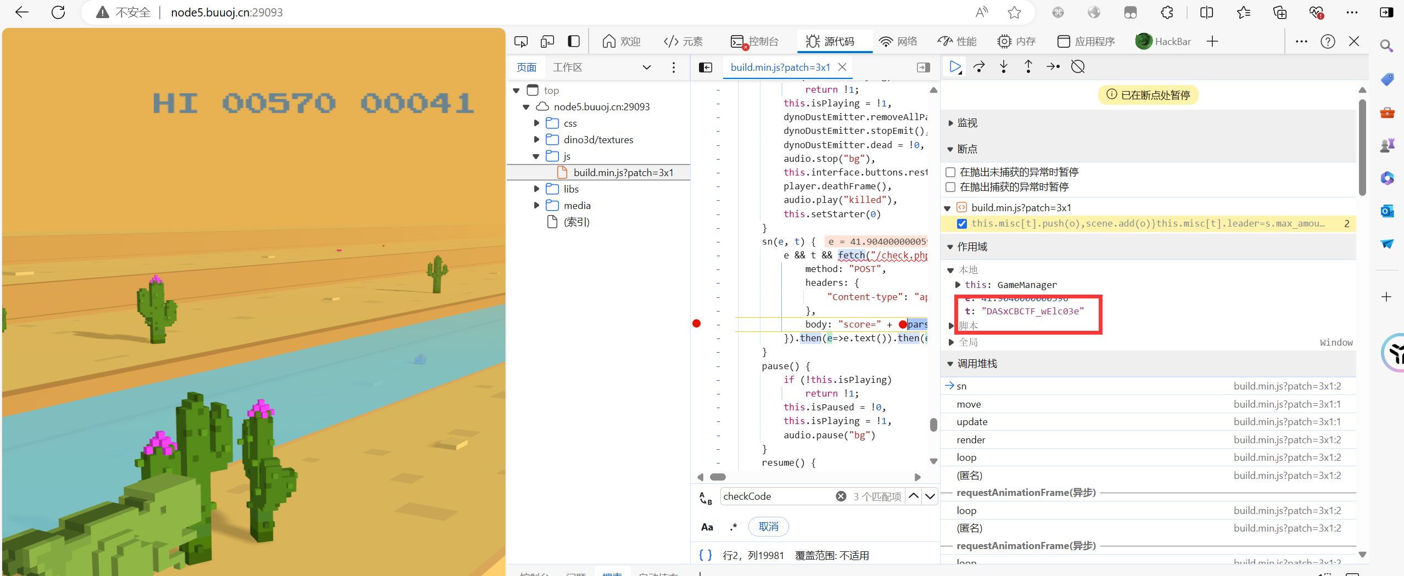Viewport: 1404px width, 576px height.
Task: Reload the page with refresh icon
Action: (58, 12)
